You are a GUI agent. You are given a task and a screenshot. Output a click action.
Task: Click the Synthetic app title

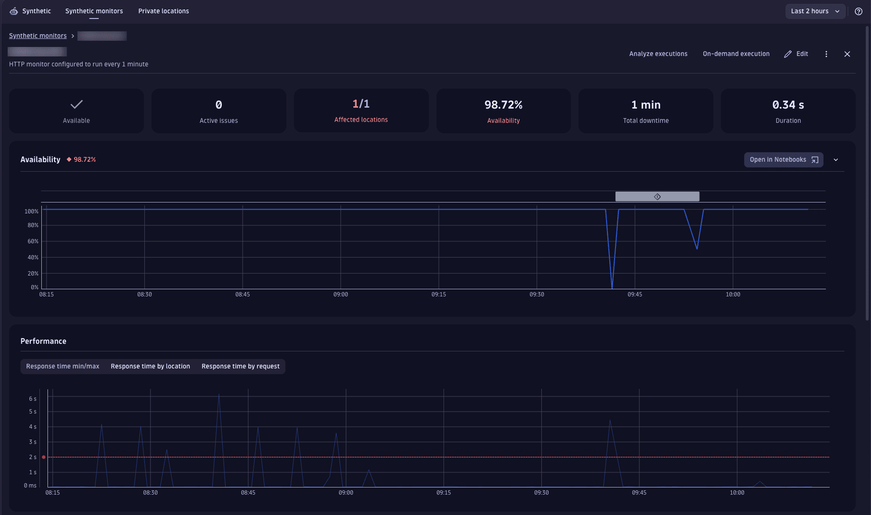pyautogui.click(x=37, y=11)
